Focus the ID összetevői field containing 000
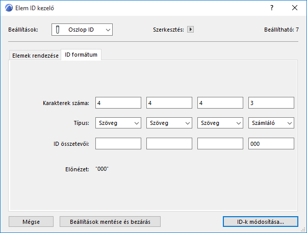Viewport: 307px width, 233px height. (271, 144)
